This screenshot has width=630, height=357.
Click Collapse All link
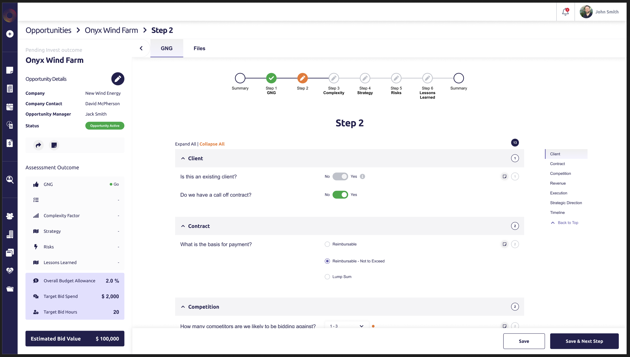(x=212, y=144)
